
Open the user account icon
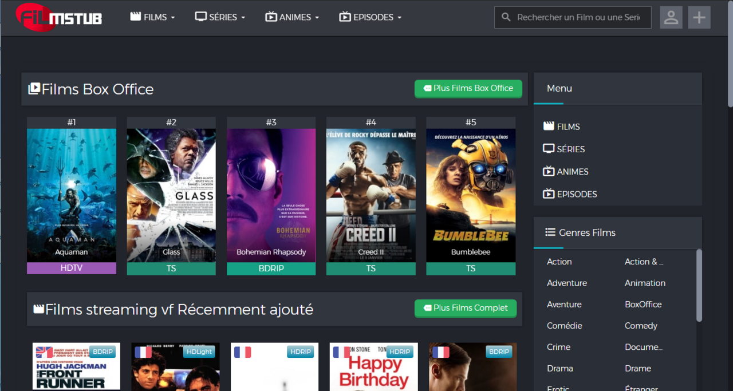tap(671, 17)
